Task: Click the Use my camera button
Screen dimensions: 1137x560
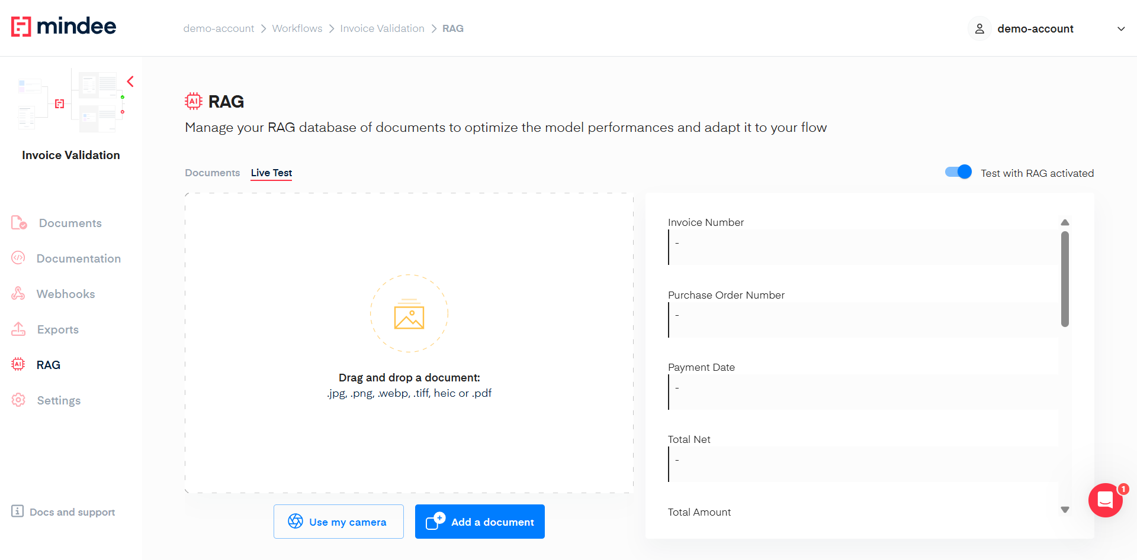Action: 338,522
